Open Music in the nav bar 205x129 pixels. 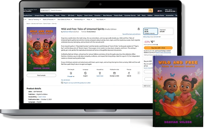click(x=144, y=15)
